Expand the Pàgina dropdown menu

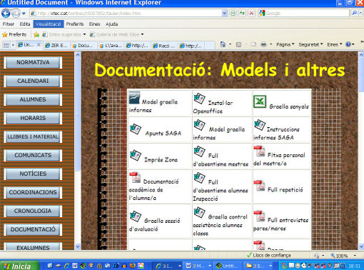click(x=285, y=44)
